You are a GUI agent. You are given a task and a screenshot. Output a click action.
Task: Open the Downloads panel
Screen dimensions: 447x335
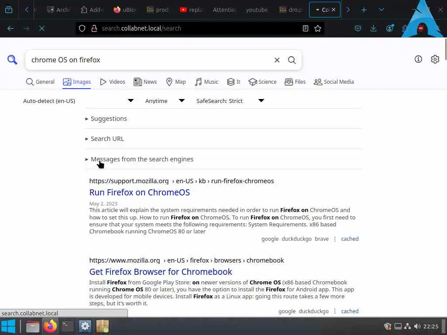coord(374,28)
